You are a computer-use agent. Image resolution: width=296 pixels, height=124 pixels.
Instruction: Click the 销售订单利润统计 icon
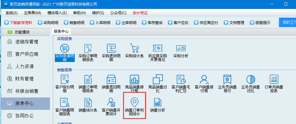(134, 102)
